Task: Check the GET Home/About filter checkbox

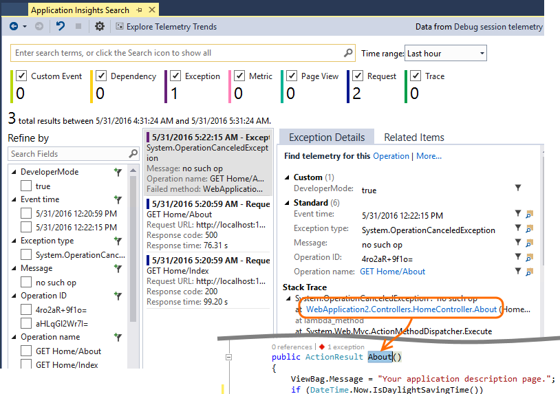Action: (26, 351)
